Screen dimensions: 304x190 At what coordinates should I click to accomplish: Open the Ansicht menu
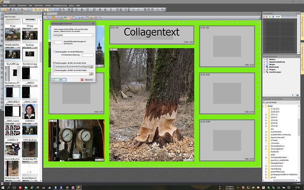point(13,6)
